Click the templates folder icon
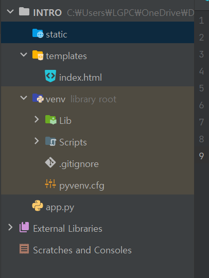This screenshot has width=209, height=278. pyautogui.click(x=38, y=55)
